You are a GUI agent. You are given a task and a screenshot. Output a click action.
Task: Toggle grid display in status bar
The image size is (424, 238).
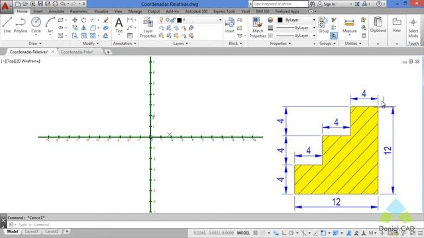pyautogui.click(x=256, y=233)
